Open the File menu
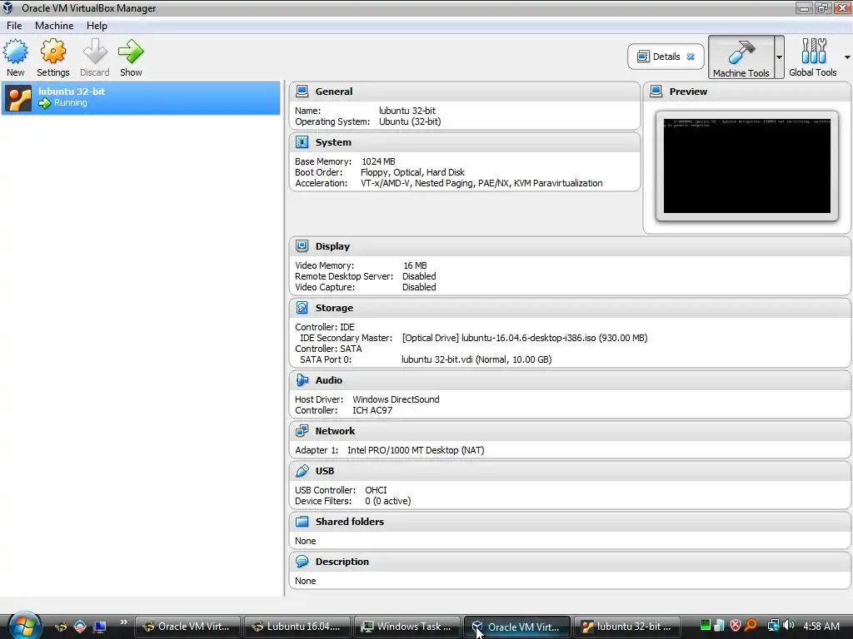853x639 pixels. pos(14,26)
